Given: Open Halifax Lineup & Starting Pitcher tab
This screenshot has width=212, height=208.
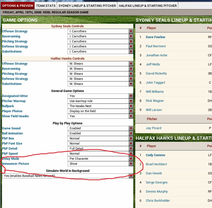Looking at the screenshot, I should click(x=148, y=6).
